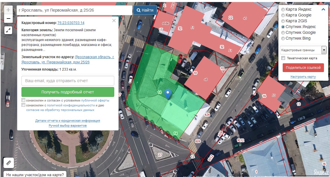Click the Найти search button

(145, 10)
